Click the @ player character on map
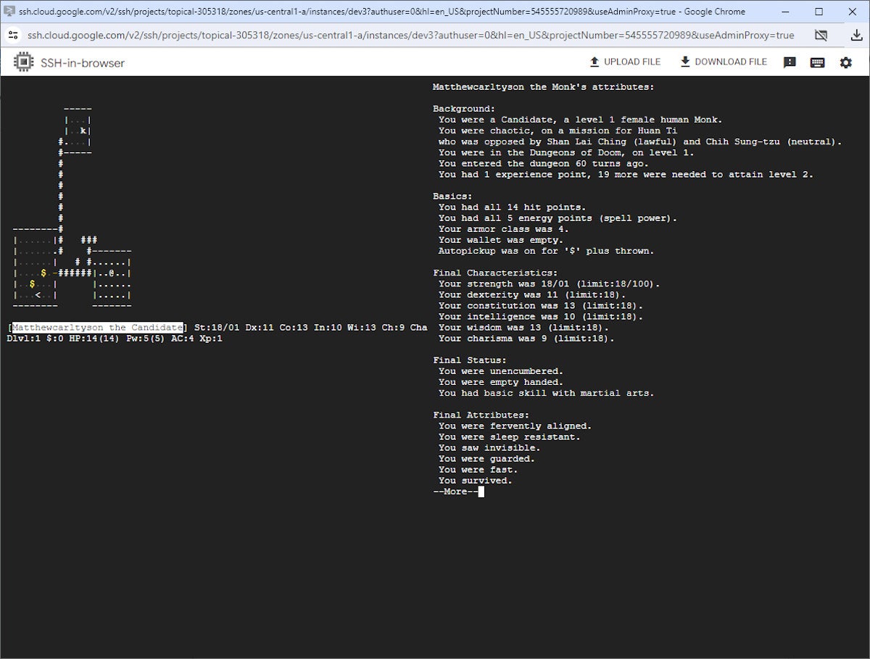Image resolution: width=870 pixels, height=659 pixels. click(x=112, y=273)
